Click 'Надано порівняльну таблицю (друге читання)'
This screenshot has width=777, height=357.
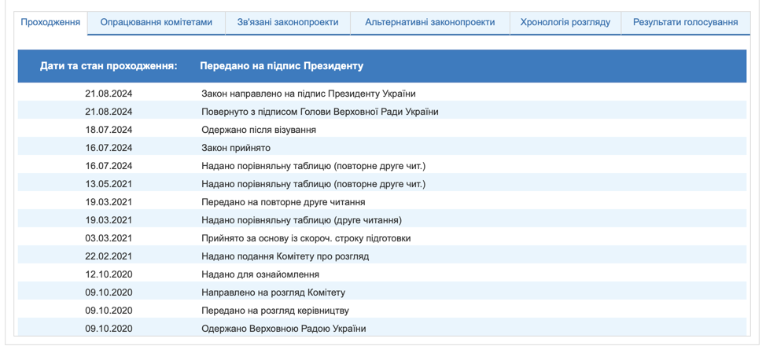pos(301,220)
